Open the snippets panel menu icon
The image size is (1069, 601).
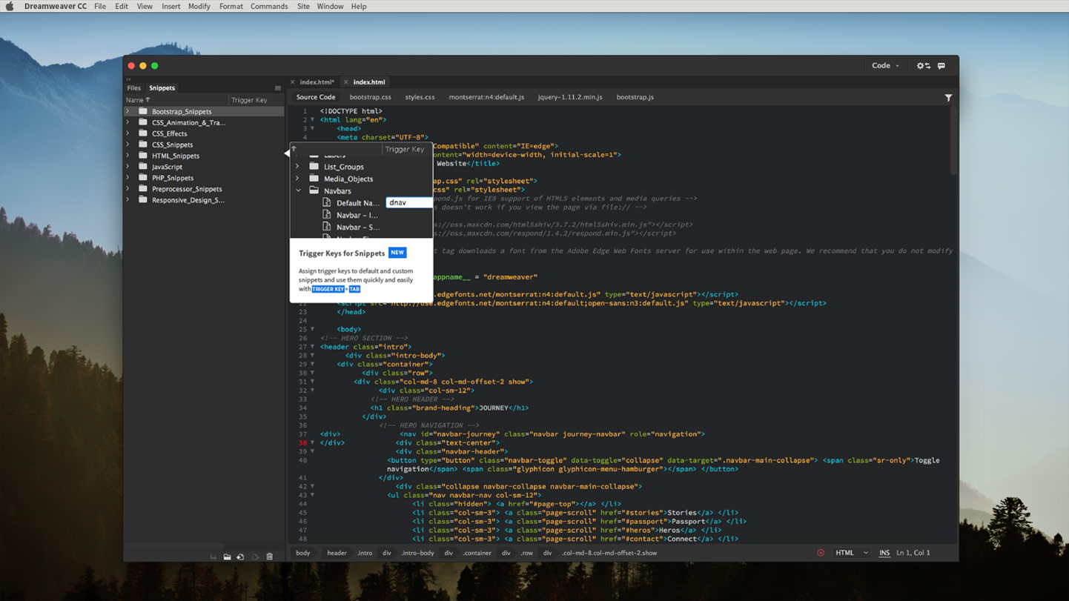[278, 87]
